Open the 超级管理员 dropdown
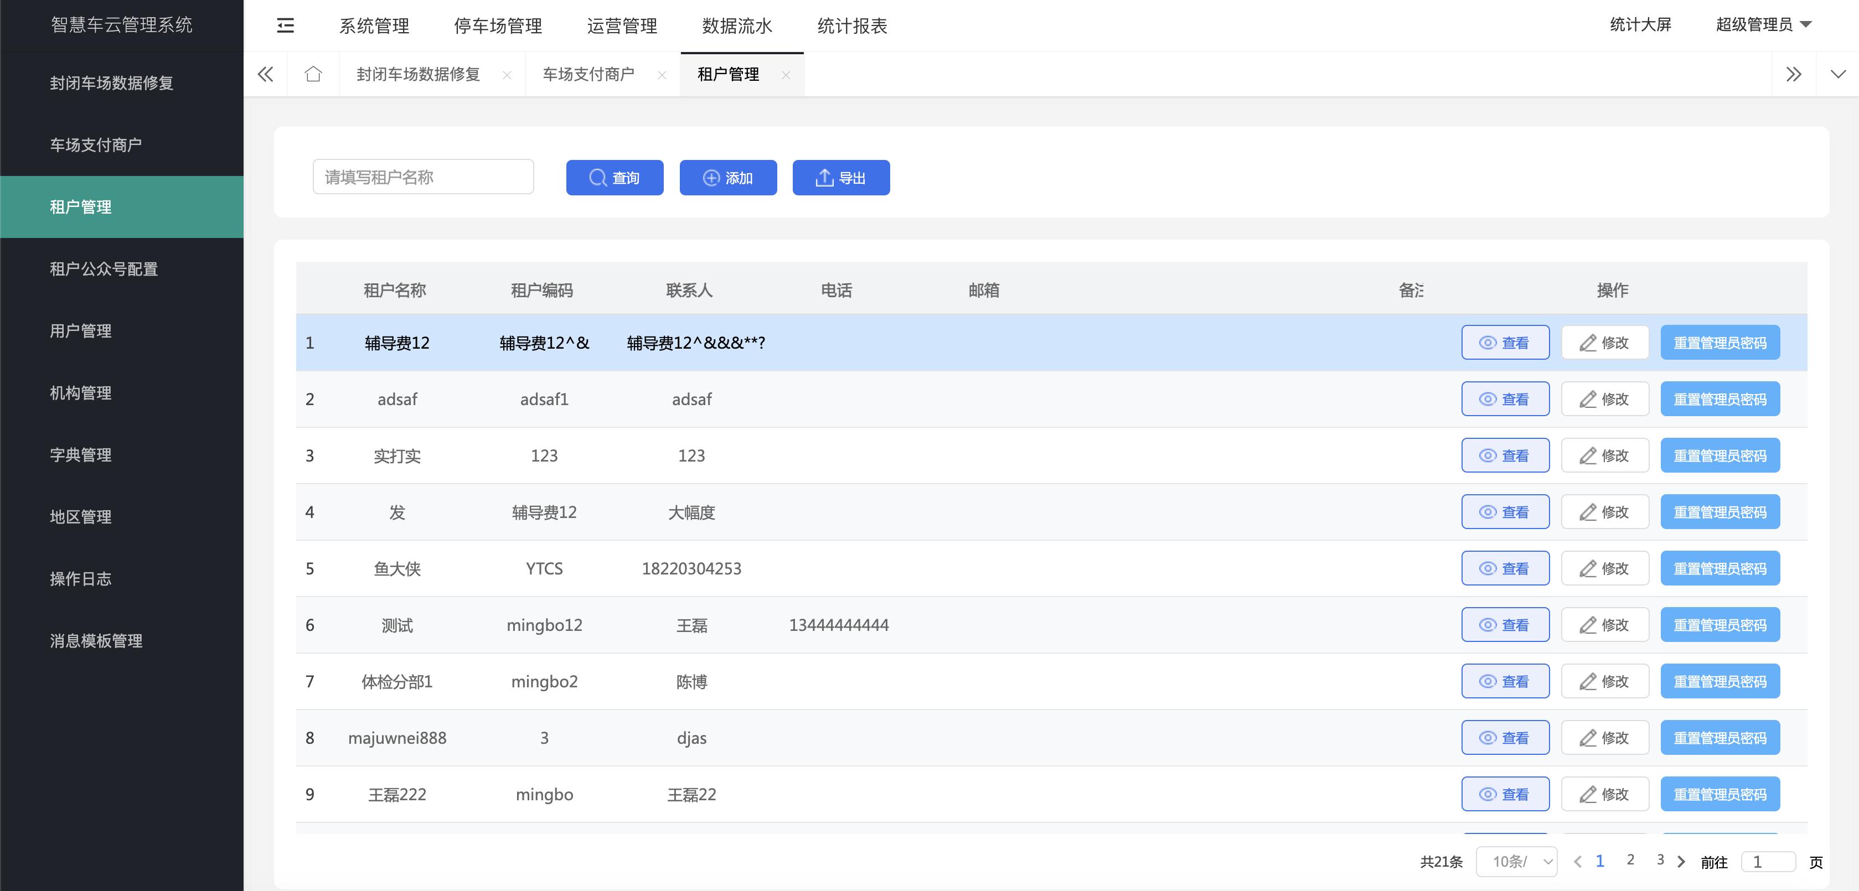The image size is (1859, 891). 1763,24
